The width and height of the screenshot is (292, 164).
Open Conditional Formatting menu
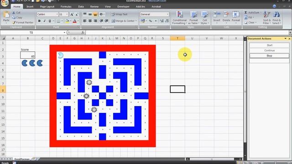(179, 18)
